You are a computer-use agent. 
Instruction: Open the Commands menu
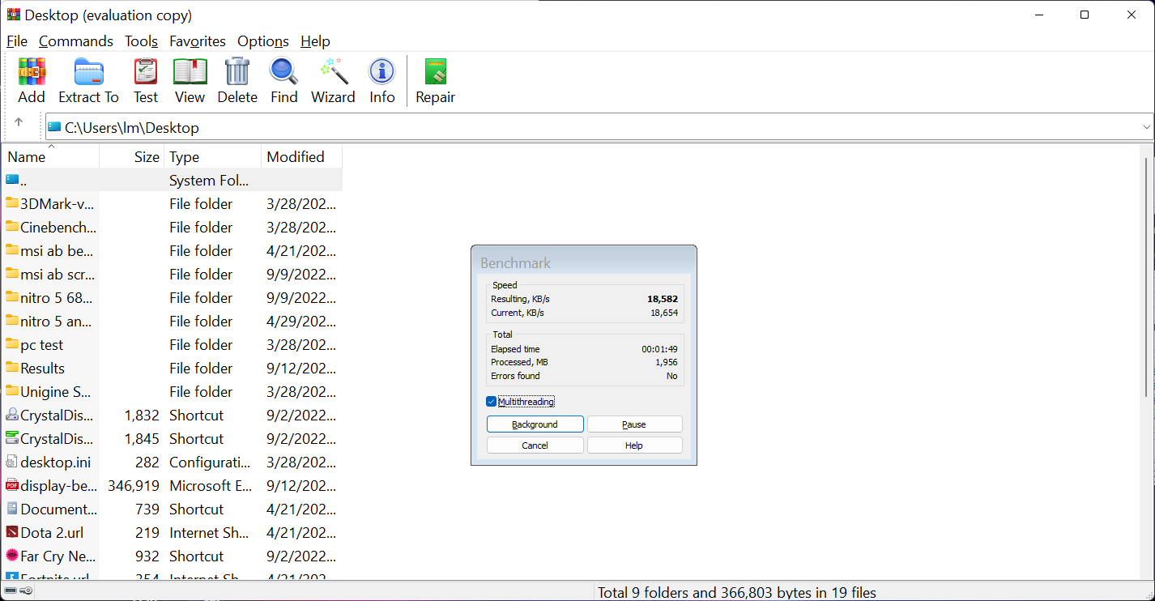coord(76,41)
